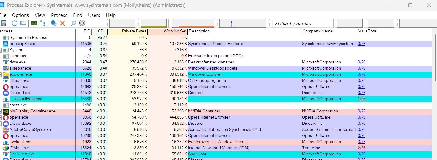The width and height of the screenshot is (437, 160).
Task: Sort by Working Set column header
Action: (168, 31)
